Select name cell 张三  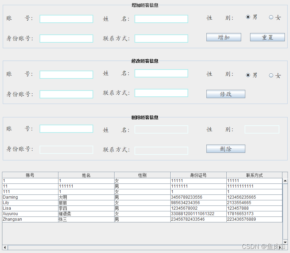tap(86, 219)
